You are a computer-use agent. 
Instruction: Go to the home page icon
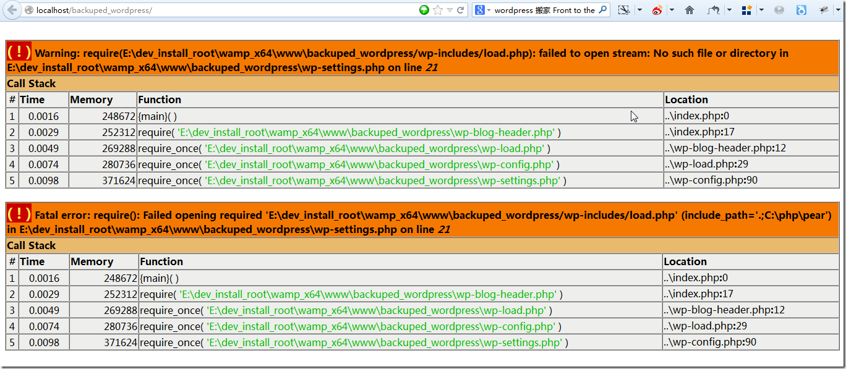tap(690, 10)
